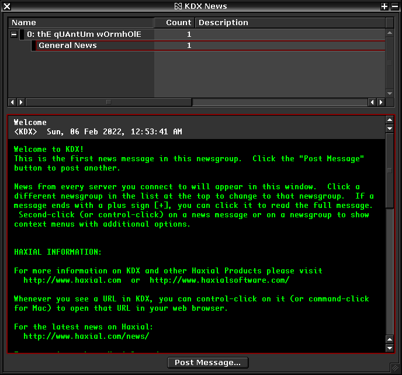Screen dimensions: 402x375
Task: Click newsgroup list vertical scrollbar thumb
Action: 390,63
